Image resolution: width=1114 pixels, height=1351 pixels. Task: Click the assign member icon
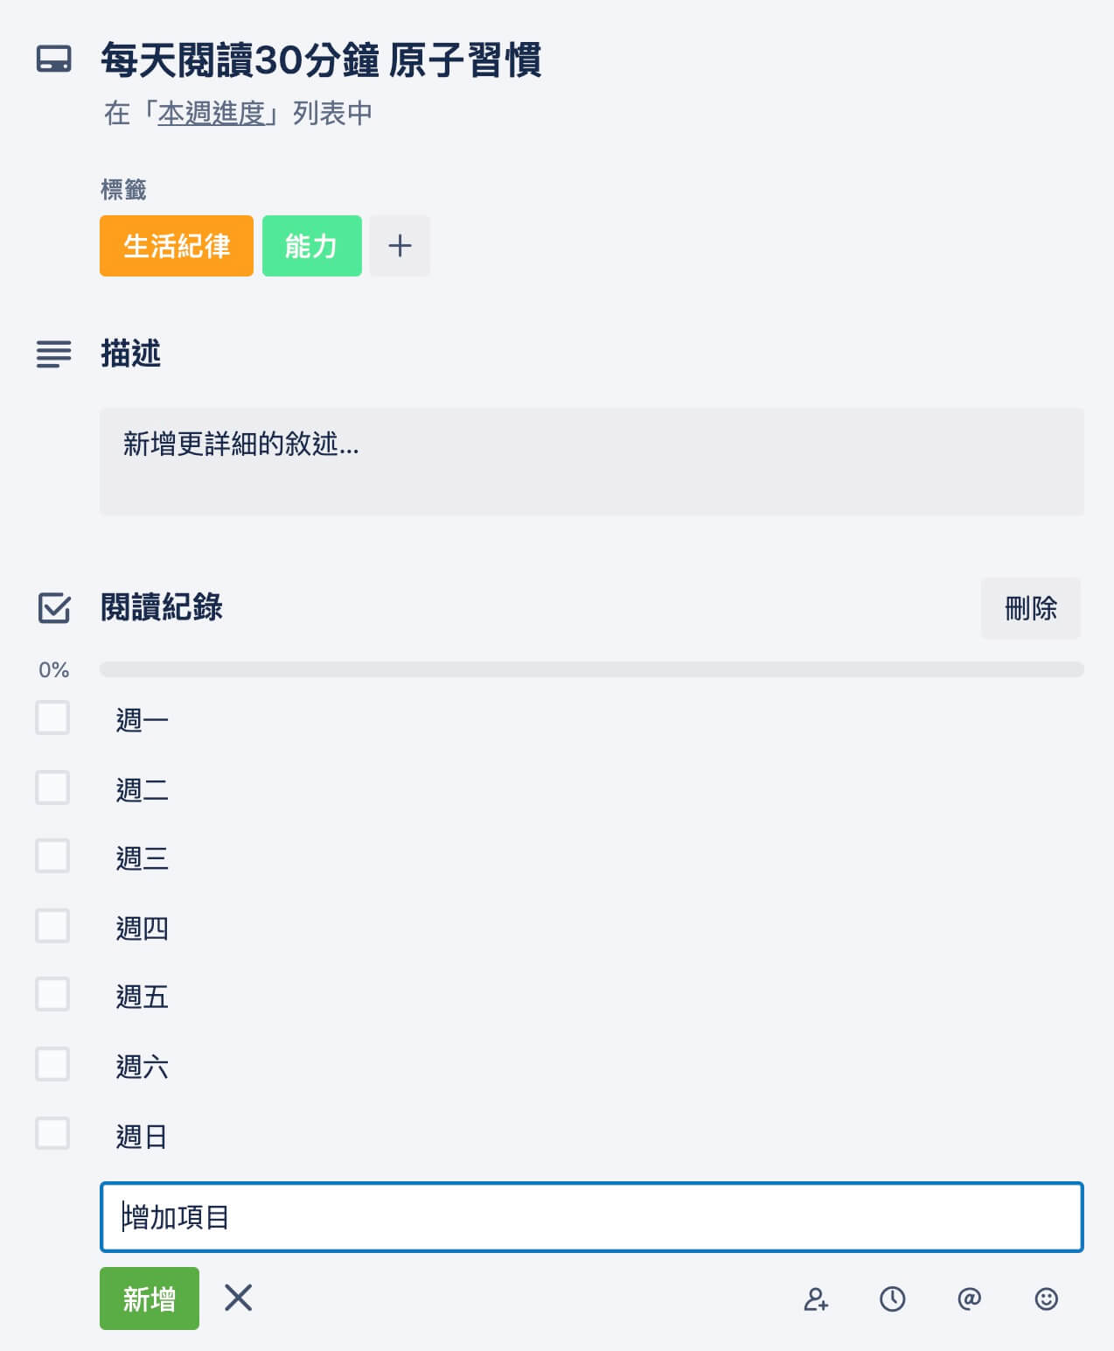(x=816, y=1298)
